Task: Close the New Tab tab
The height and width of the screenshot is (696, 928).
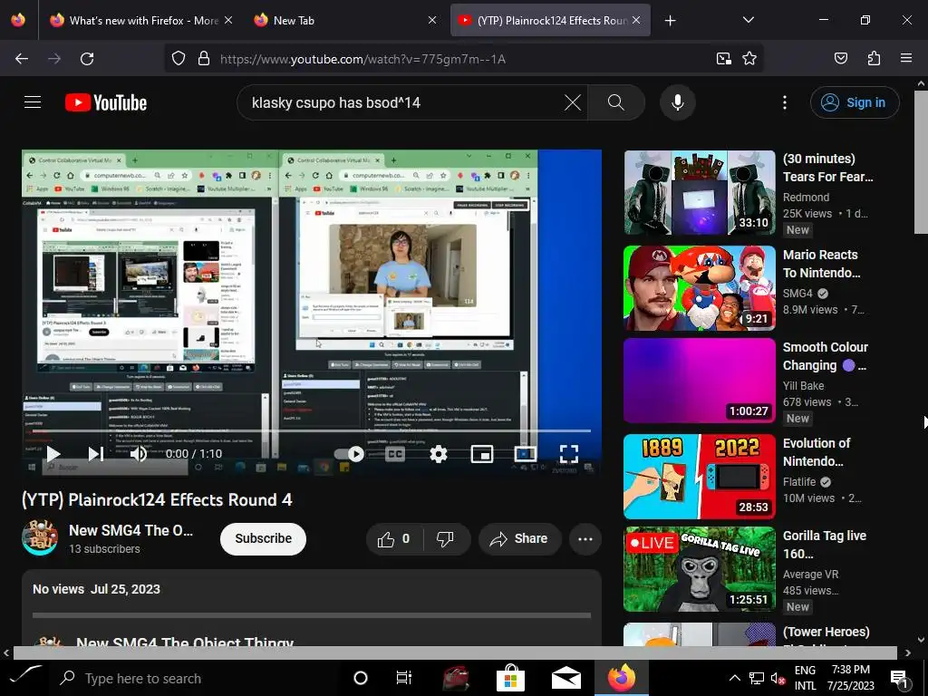Action: pyautogui.click(x=432, y=20)
